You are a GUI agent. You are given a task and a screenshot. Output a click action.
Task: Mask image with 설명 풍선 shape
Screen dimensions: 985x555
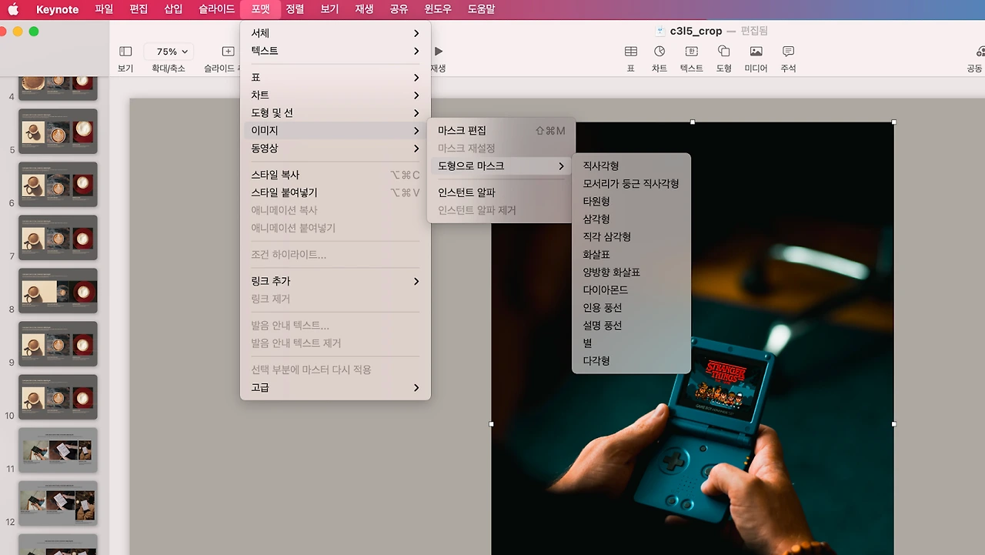631,326
